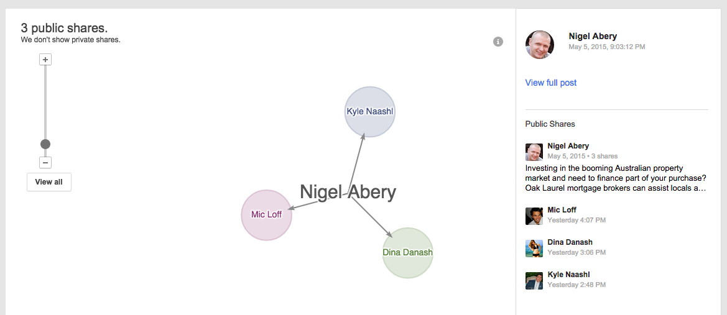Click the Australian property post text snippet

pyautogui.click(x=616, y=178)
